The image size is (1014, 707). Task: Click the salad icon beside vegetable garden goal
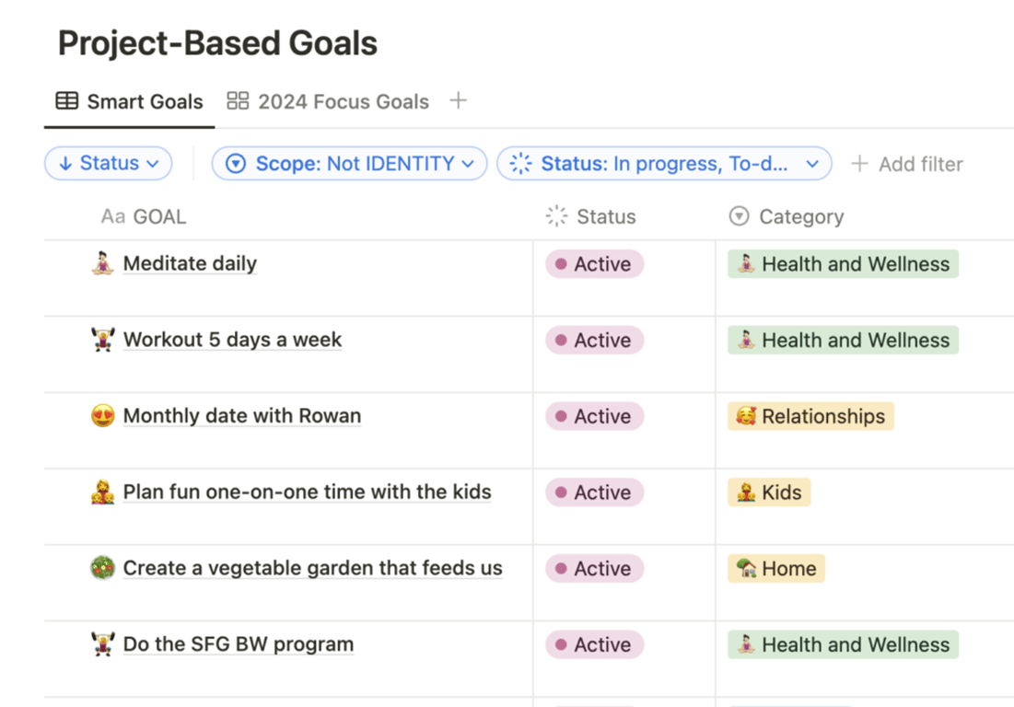(103, 569)
